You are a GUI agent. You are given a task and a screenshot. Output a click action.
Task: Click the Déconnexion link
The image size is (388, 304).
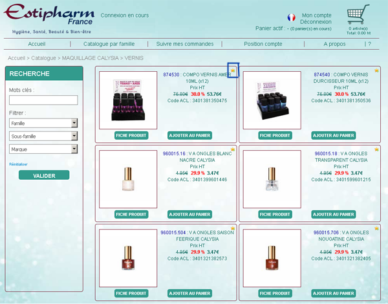point(316,21)
